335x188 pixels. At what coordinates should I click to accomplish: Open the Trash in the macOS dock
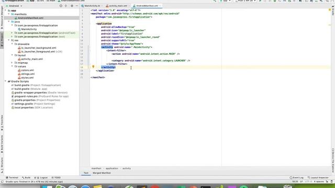click(x=287, y=186)
